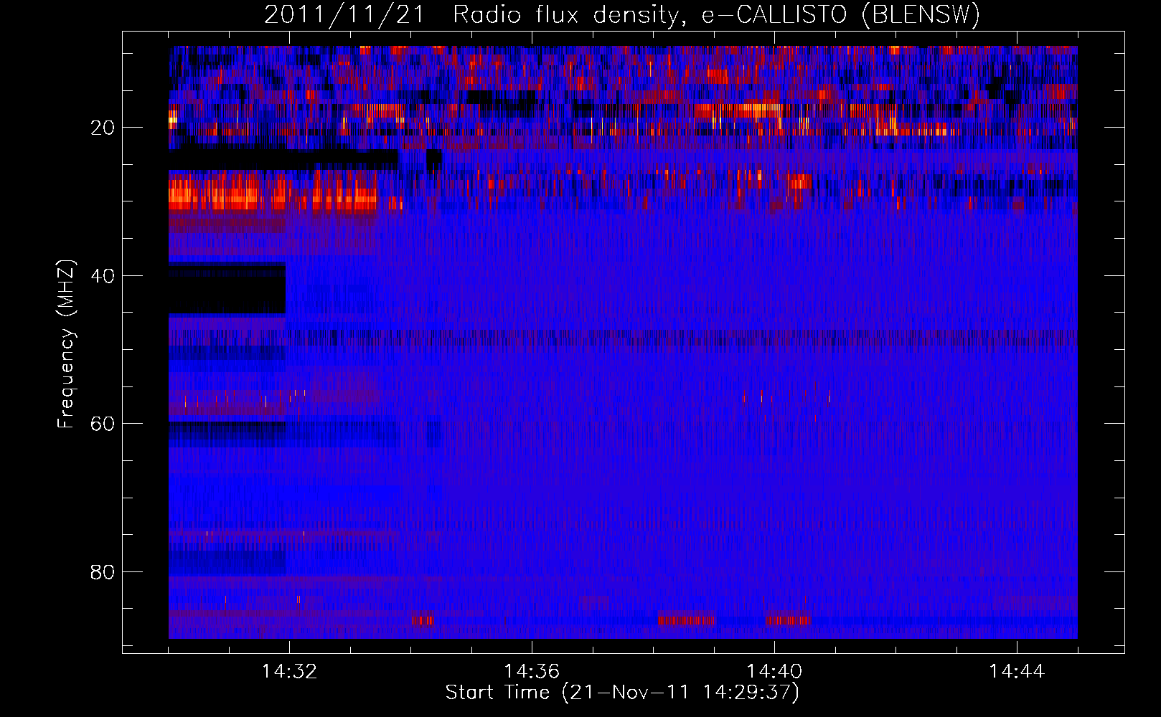The width and height of the screenshot is (1161, 717).
Task: Click the 40 frequency tick label
Action: (x=103, y=276)
